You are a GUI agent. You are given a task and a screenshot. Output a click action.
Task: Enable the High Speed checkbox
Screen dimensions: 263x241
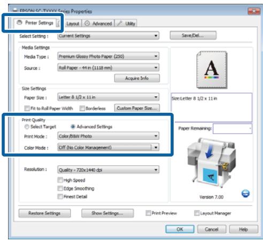point(60,180)
